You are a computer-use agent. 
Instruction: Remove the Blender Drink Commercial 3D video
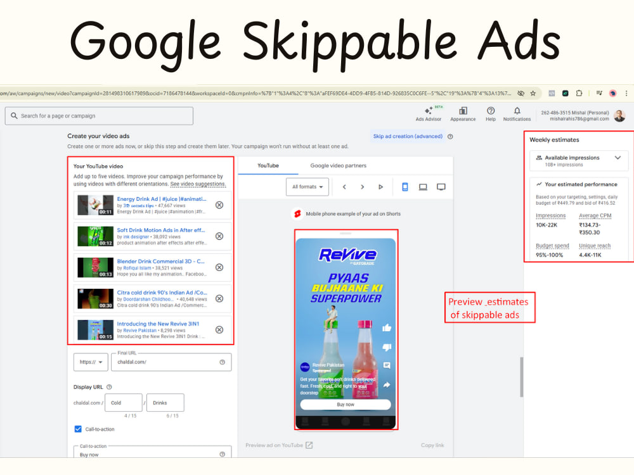[219, 267]
